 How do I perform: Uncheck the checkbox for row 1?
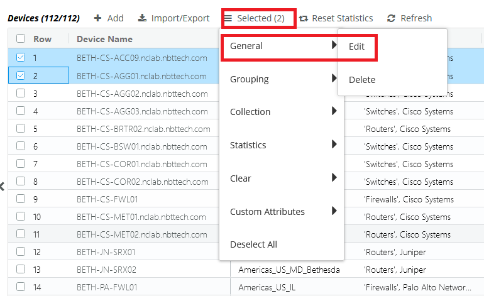click(x=21, y=58)
